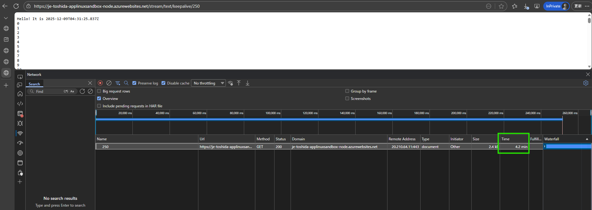The width and height of the screenshot is (592, 210).
Task: Select the Search tab
Action: coord(34,84)
